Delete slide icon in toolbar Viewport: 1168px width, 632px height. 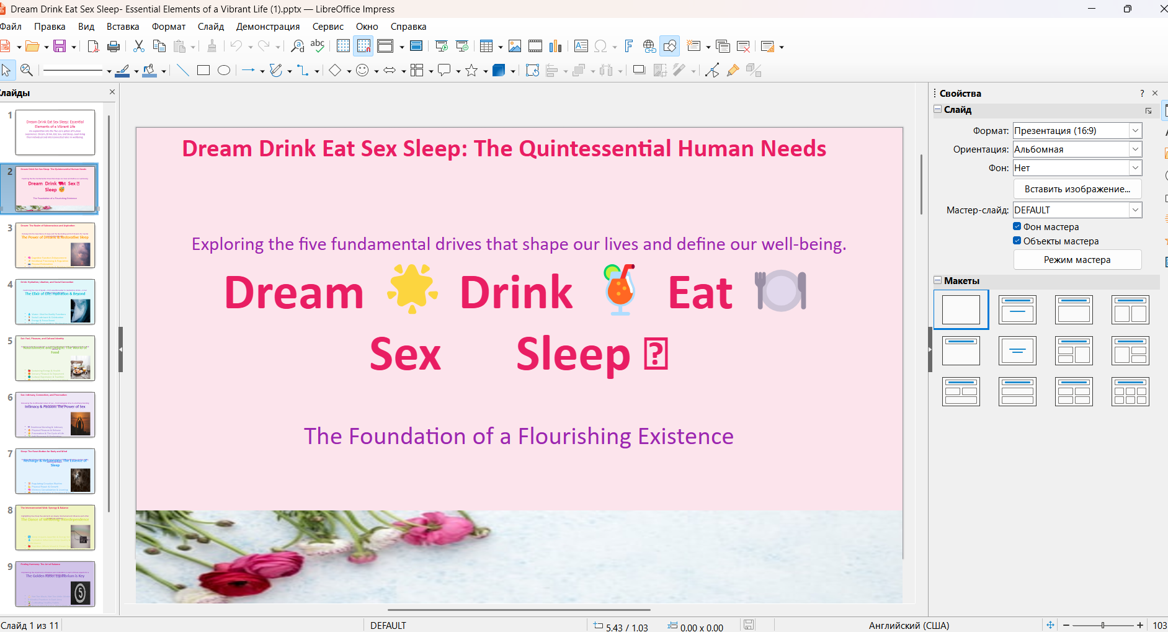coord(743,47)
